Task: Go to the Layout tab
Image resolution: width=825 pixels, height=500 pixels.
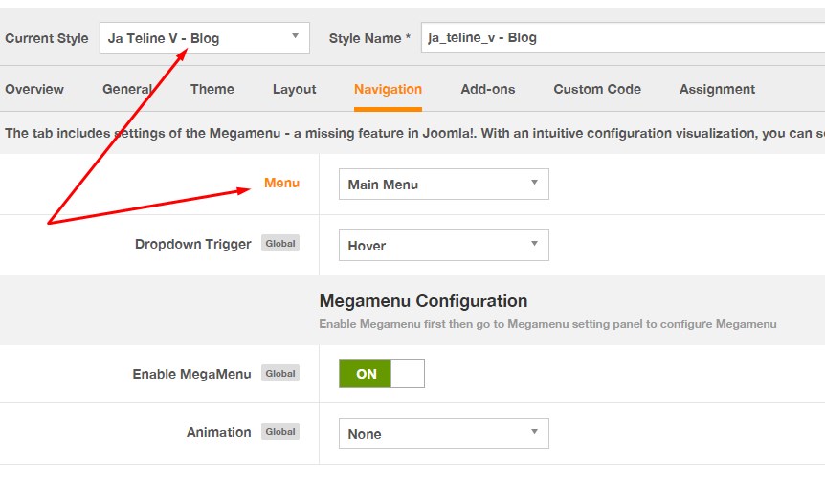Action: 294,89
